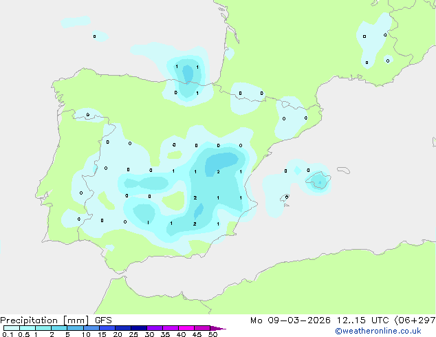This screenshot has width=436, height=337.
Task: Click the '50' legend scale label
Action: point(212,334)
